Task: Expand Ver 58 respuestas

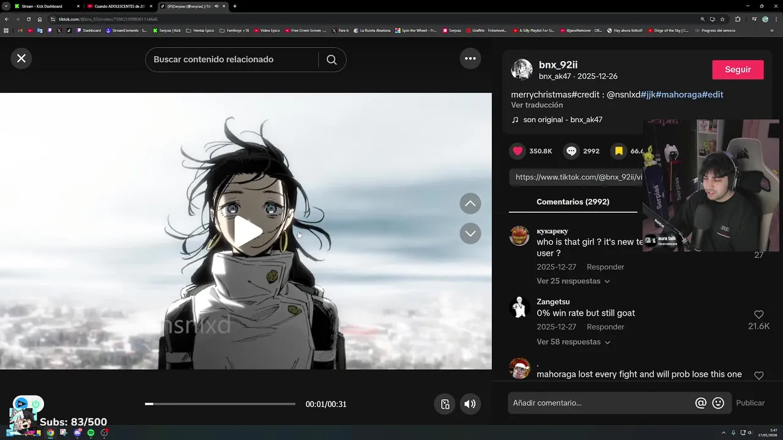Action: (573, 342)
